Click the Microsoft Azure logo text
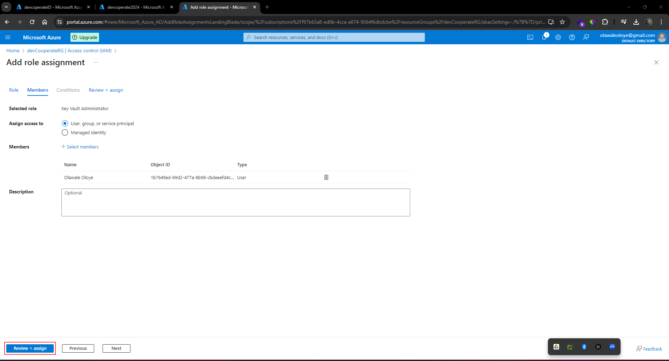 (x=42, y=37)
